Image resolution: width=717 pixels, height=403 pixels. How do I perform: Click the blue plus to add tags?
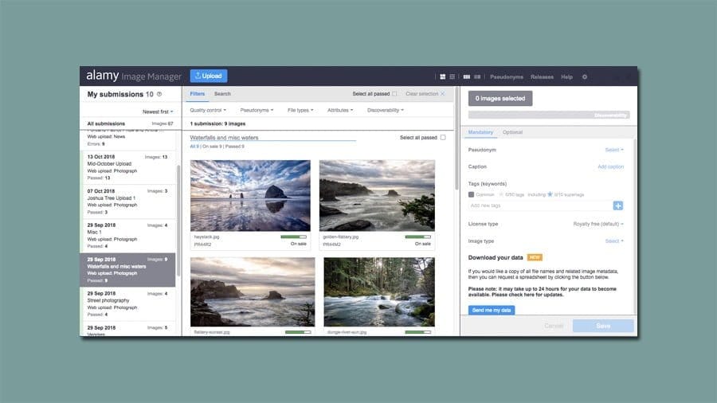[618, 205]
